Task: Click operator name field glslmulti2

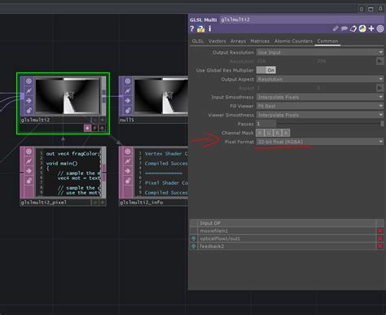Action: coord(302,20)
